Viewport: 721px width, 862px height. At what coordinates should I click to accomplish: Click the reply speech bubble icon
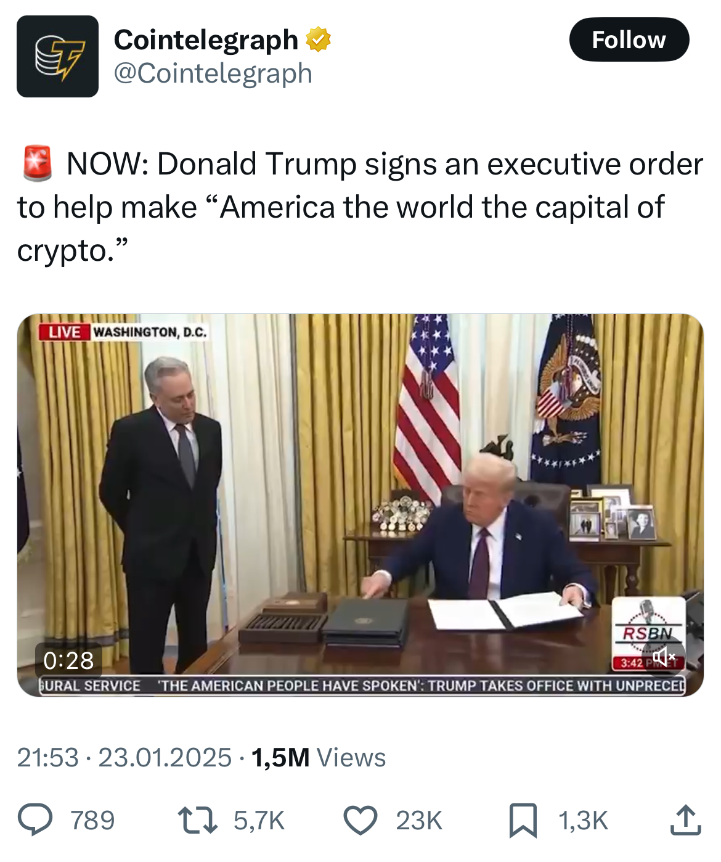pos(35,820)
